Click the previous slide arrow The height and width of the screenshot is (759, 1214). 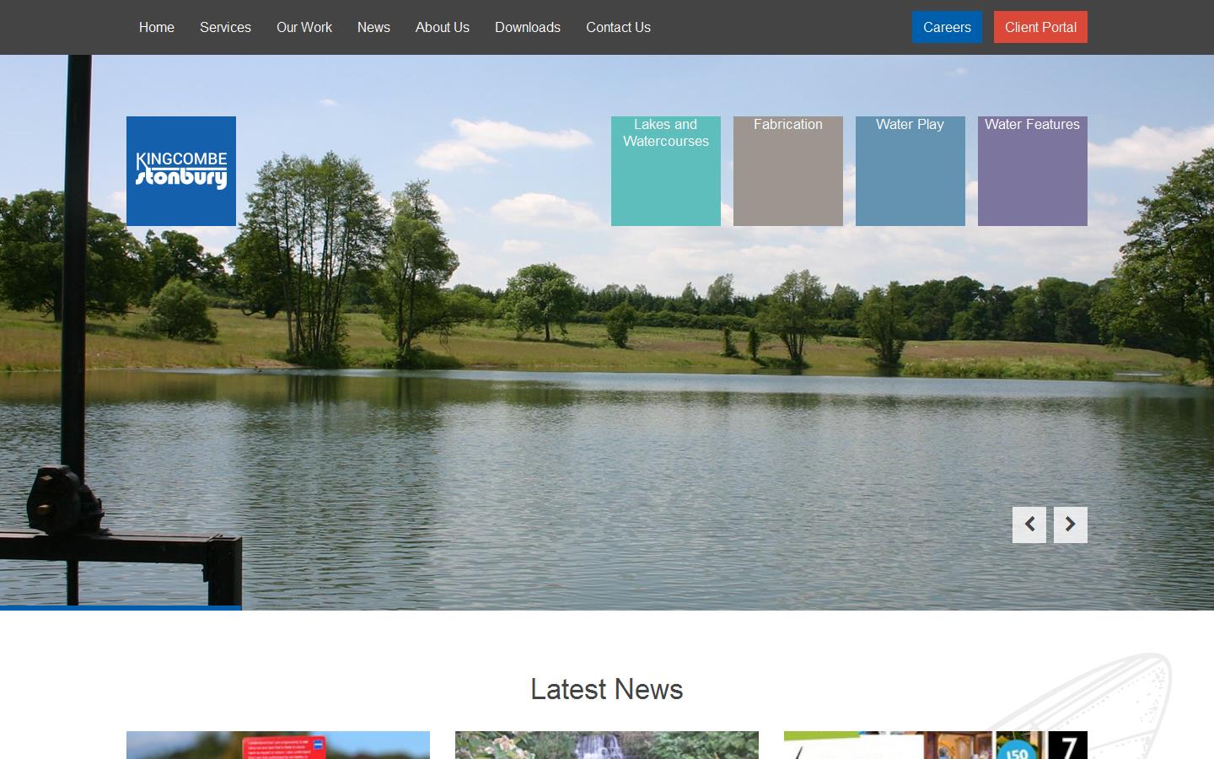(1029, 525)
